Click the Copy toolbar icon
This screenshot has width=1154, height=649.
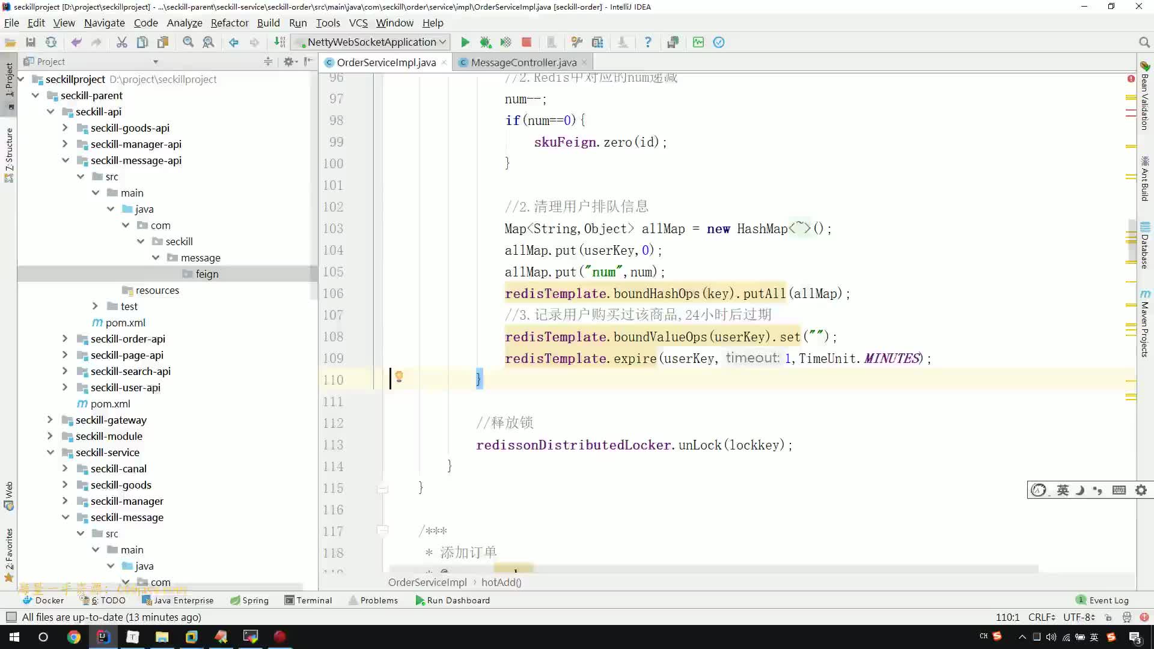142,42
